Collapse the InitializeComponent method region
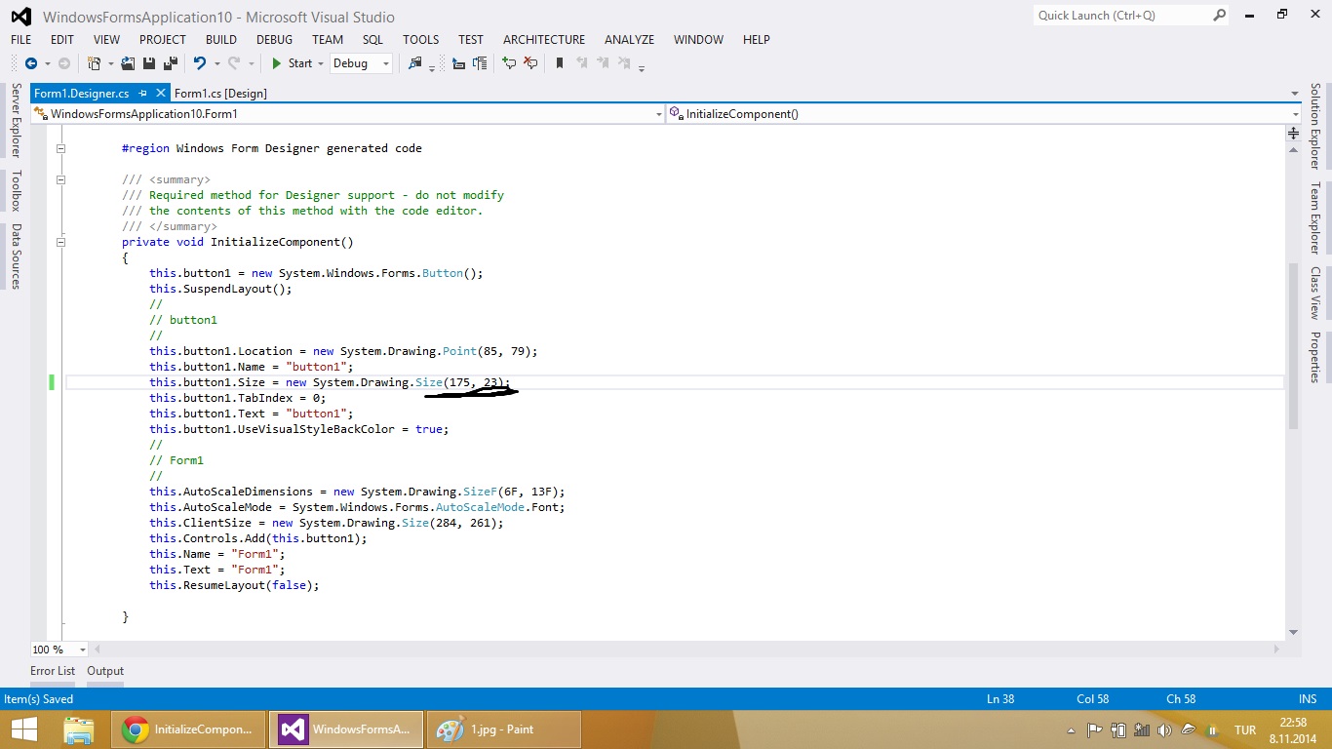This screenshot has width=1332, height=749. (60, 242)
